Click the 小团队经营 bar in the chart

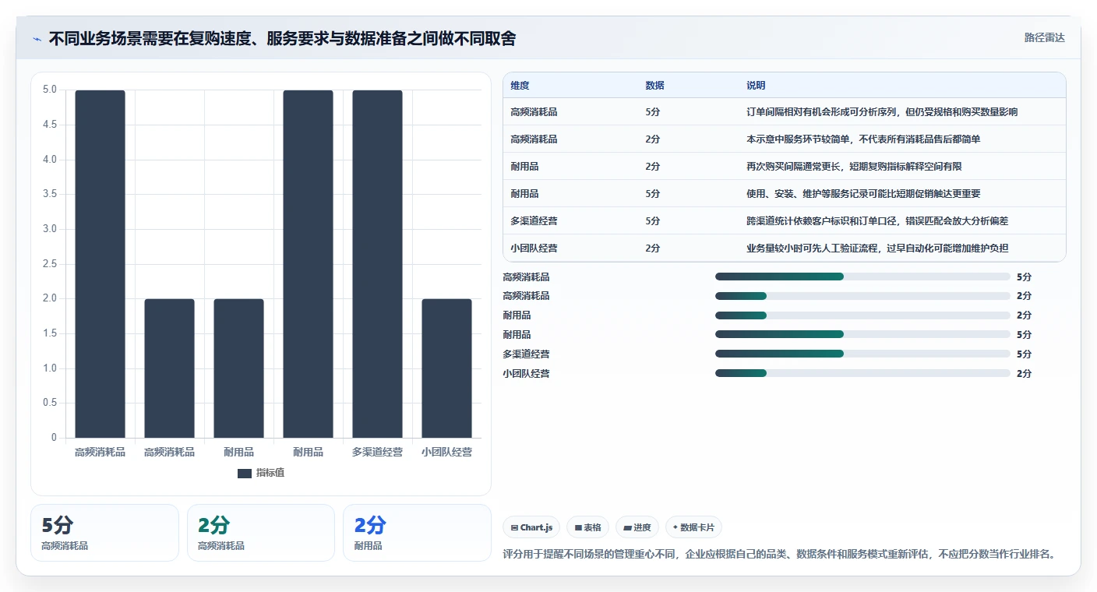[446, 368]
